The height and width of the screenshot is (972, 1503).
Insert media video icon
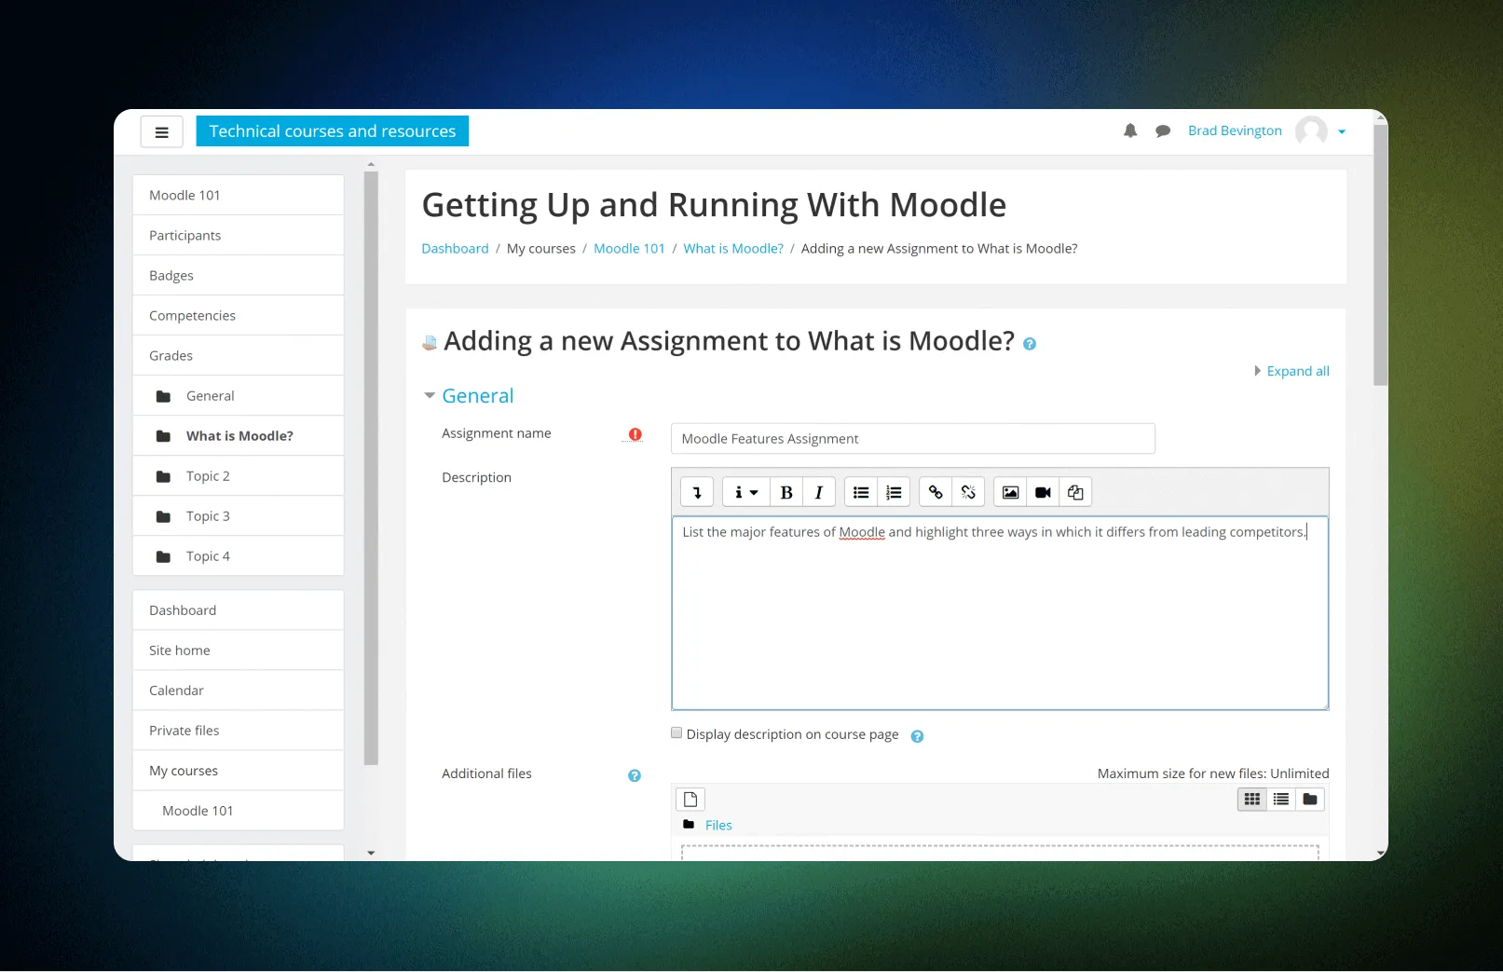pos(1043,492)
